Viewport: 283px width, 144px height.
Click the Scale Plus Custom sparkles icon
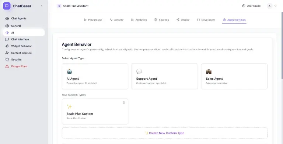tap(70, 107)
